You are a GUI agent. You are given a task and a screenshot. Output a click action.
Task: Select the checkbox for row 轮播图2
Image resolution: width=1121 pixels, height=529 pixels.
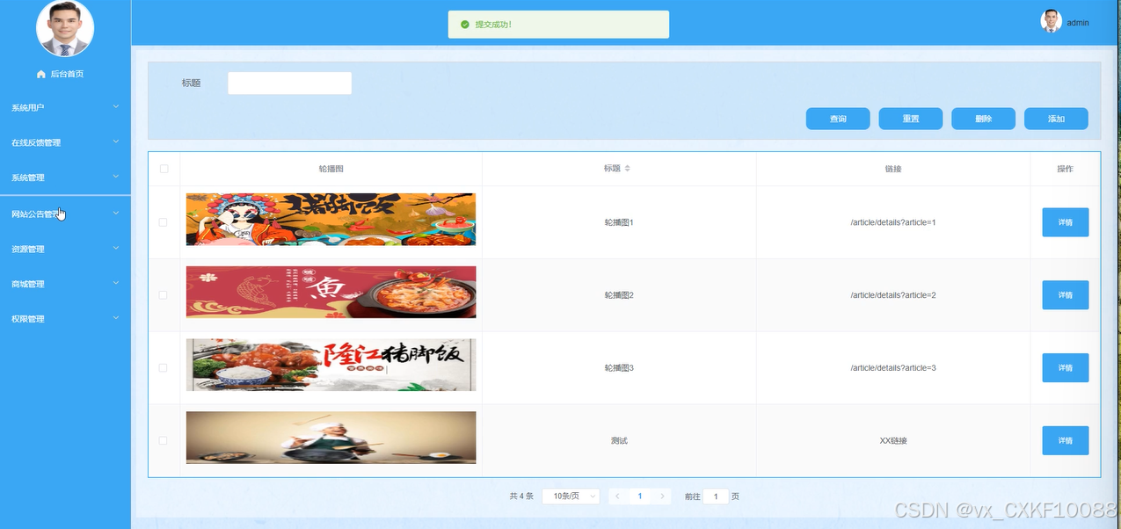163,295
